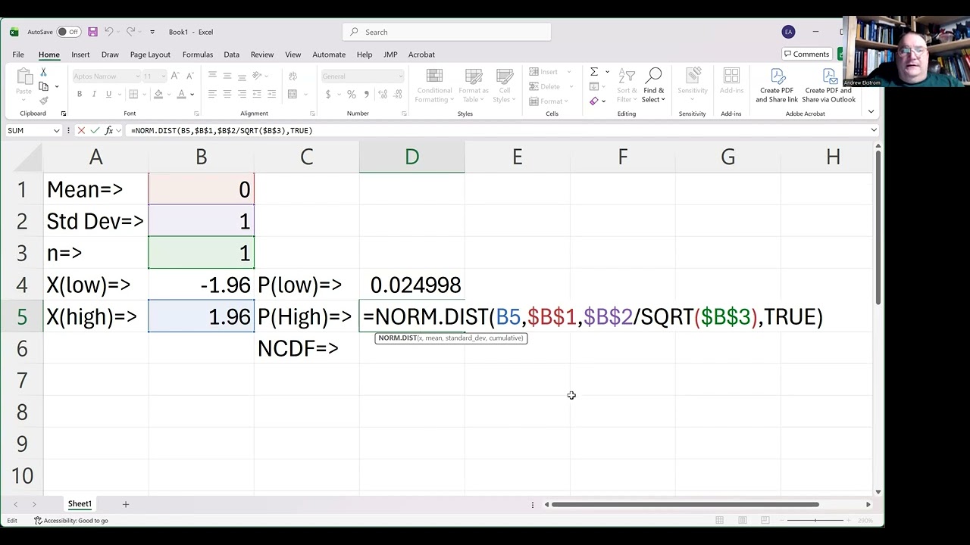Open Add-ins from the ribbon
The image size is (970, 545).
click(x=731, y=82)
